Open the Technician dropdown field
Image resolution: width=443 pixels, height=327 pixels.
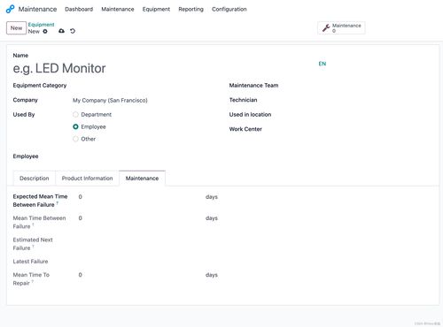tap(361, 100)
